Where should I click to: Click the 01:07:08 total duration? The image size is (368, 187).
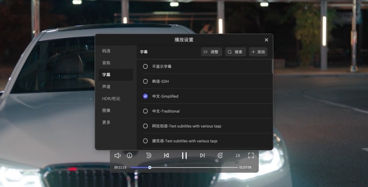pyautogui.click(x=245, y=168)
